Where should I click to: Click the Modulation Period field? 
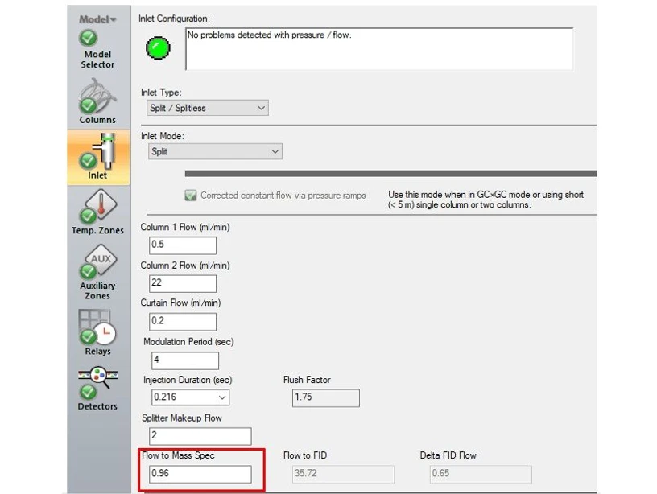coord(183,359)
